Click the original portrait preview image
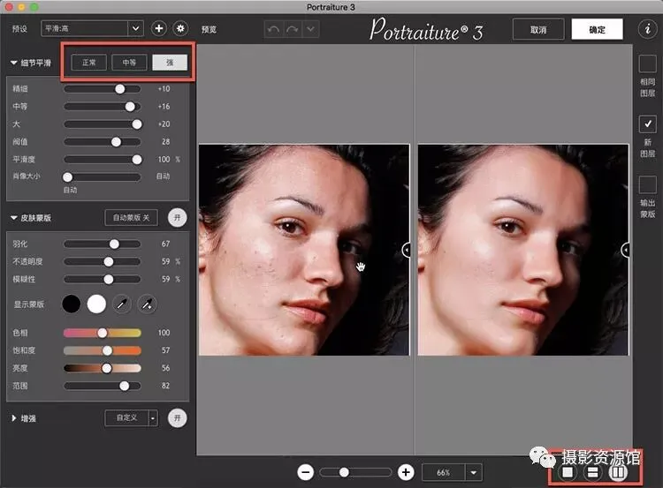Viewport: 663px width, 488px height. coord(304,250)
